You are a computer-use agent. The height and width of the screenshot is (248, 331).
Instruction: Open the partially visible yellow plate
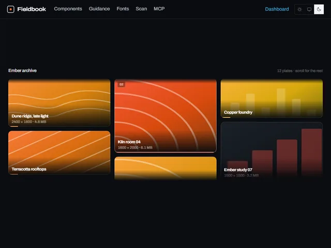[165, 168]
